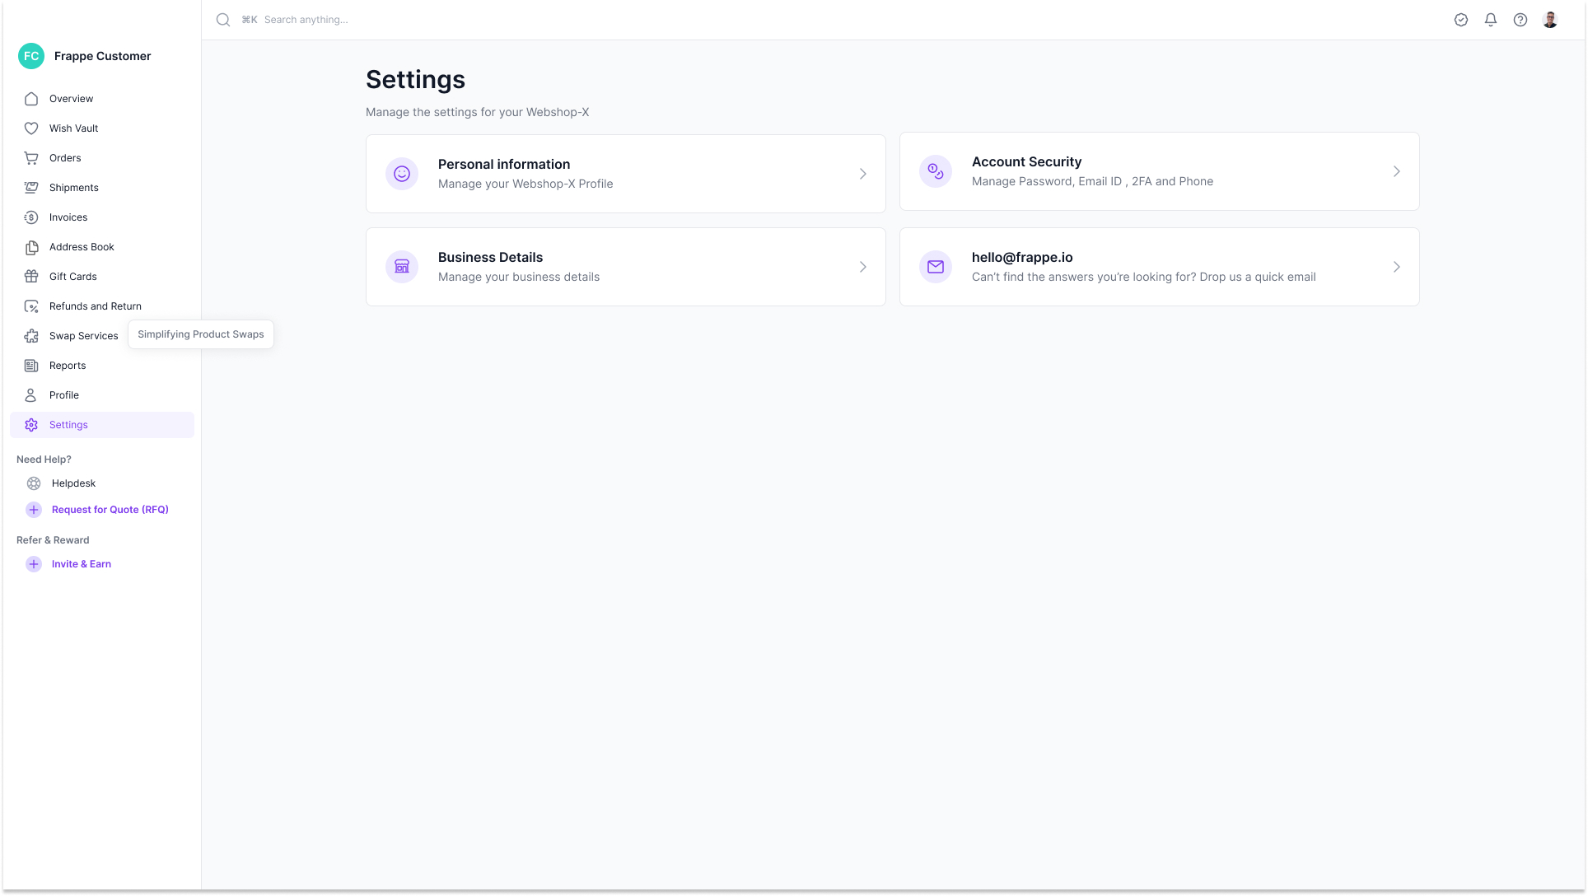Open the help question mark icon
1588x896 pixels.
coord(1520,20)
